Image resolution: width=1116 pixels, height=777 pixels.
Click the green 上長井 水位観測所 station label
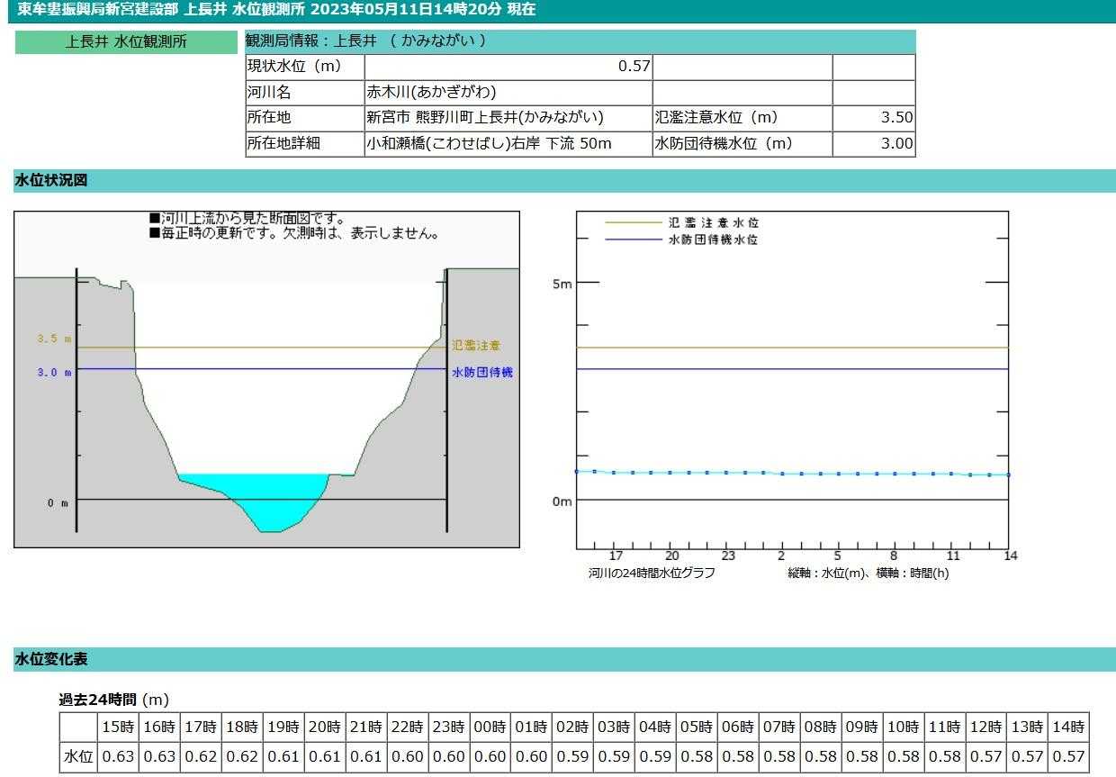click(x=126, y=42)
